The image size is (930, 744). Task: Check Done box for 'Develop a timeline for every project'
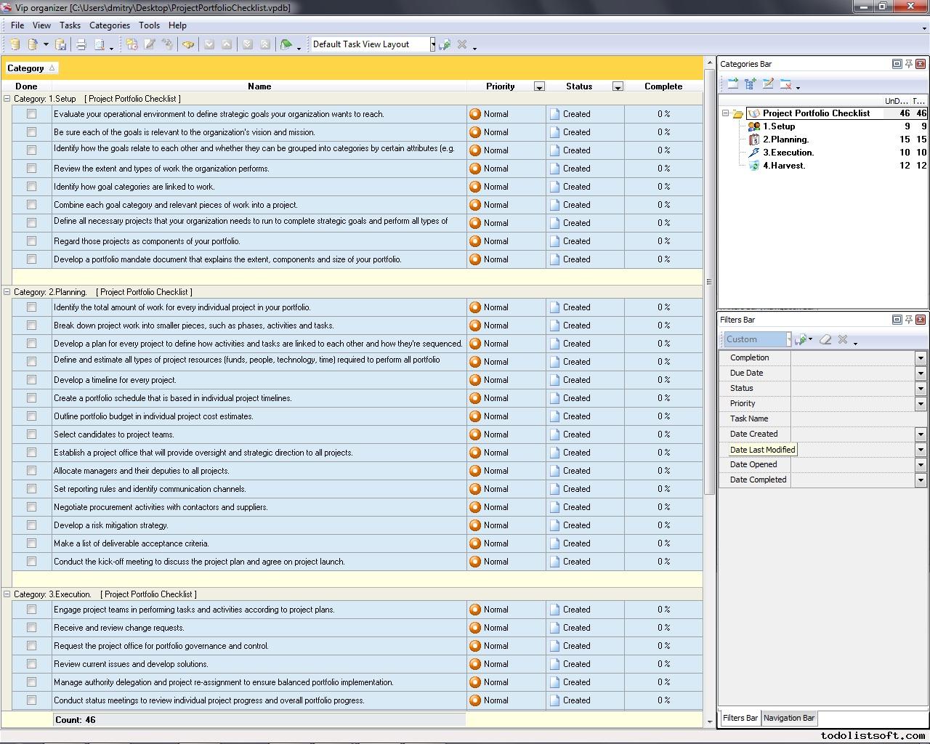coord(31,380)
